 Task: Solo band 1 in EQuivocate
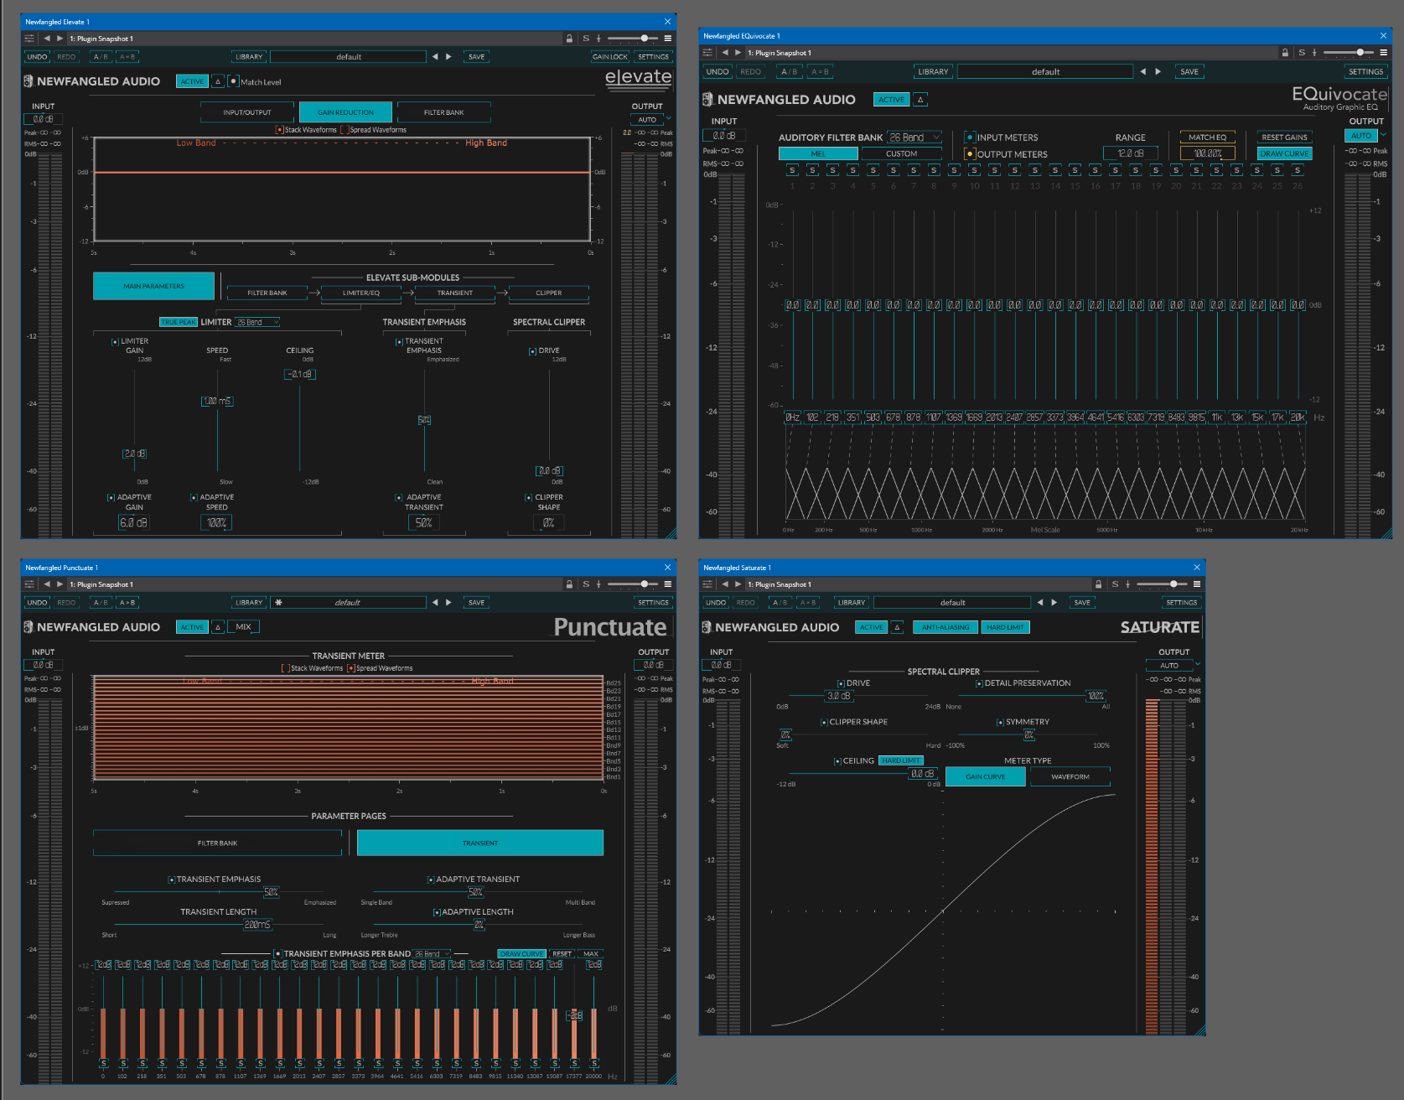click(x=792, y=170)
